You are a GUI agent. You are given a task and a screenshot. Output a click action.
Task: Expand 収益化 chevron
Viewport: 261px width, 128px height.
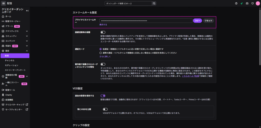click(27, 46)
